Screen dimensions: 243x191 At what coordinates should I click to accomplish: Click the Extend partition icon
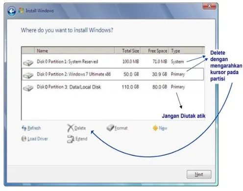pos(71,139)
